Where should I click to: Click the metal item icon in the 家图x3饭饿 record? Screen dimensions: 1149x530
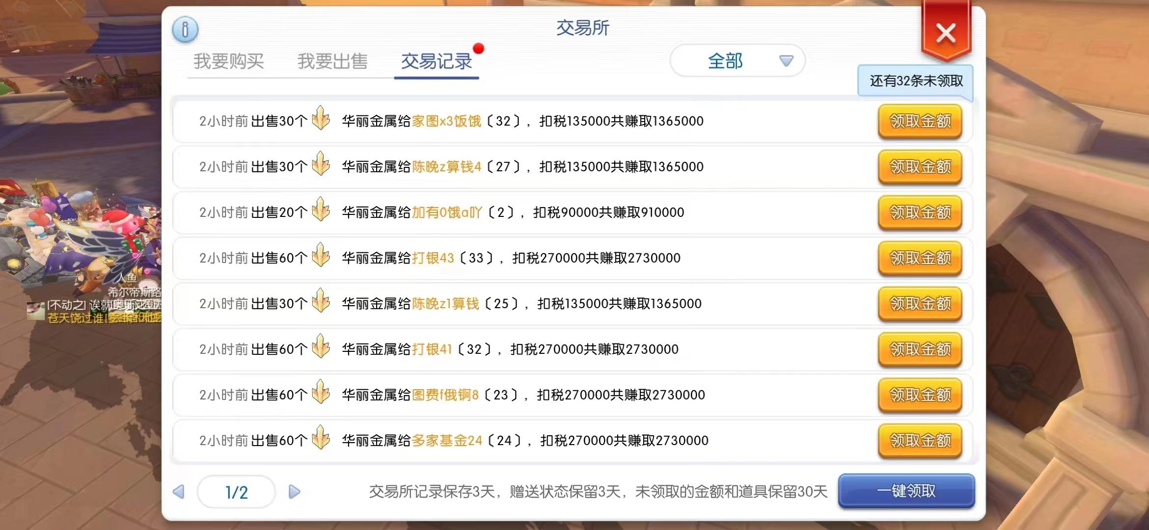click(321, 118)
